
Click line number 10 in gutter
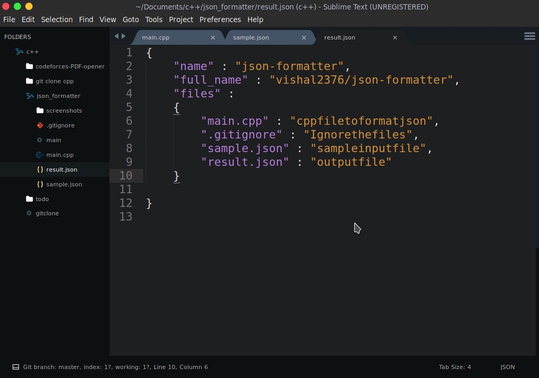126,176
